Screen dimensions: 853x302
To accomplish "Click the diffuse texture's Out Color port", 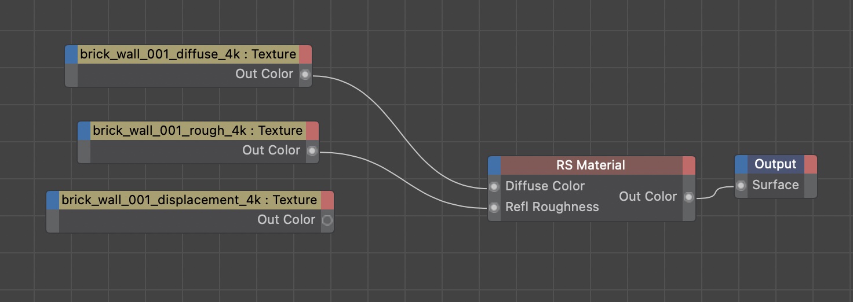I will (305, 75).
